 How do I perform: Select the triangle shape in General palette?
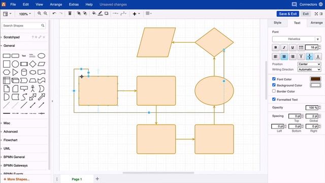coord(15,72)
